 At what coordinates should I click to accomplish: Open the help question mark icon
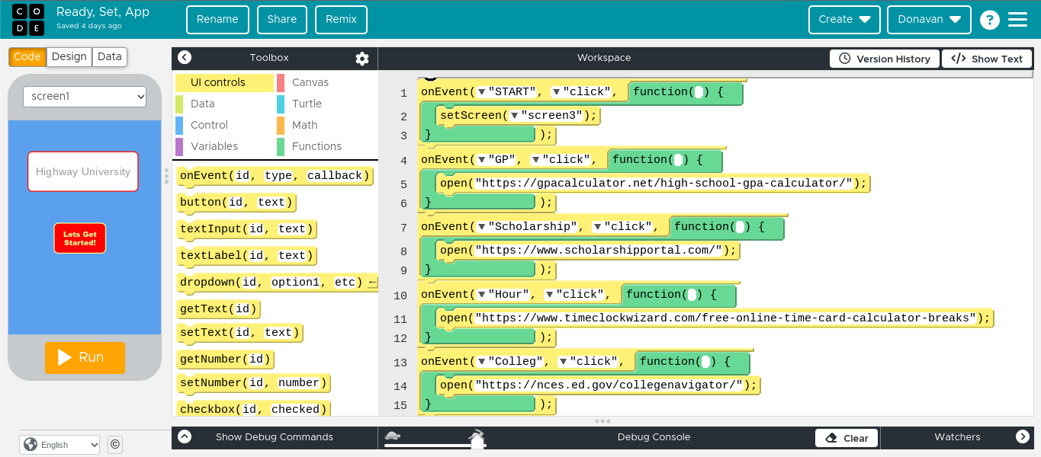tap(989, 20)
